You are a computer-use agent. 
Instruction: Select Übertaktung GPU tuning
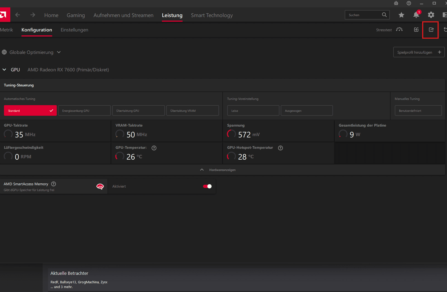point(139,110)
